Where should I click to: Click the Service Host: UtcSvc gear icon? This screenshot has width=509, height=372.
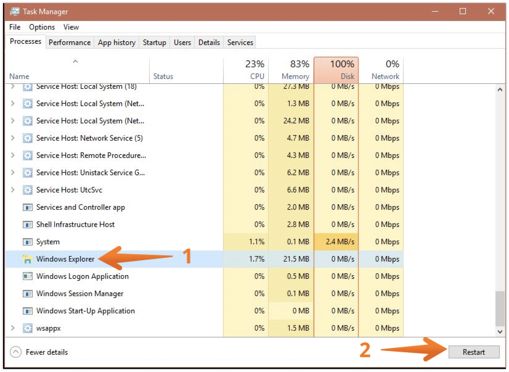27,190
